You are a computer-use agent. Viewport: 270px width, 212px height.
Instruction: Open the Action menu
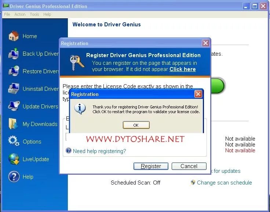(20, 14)
